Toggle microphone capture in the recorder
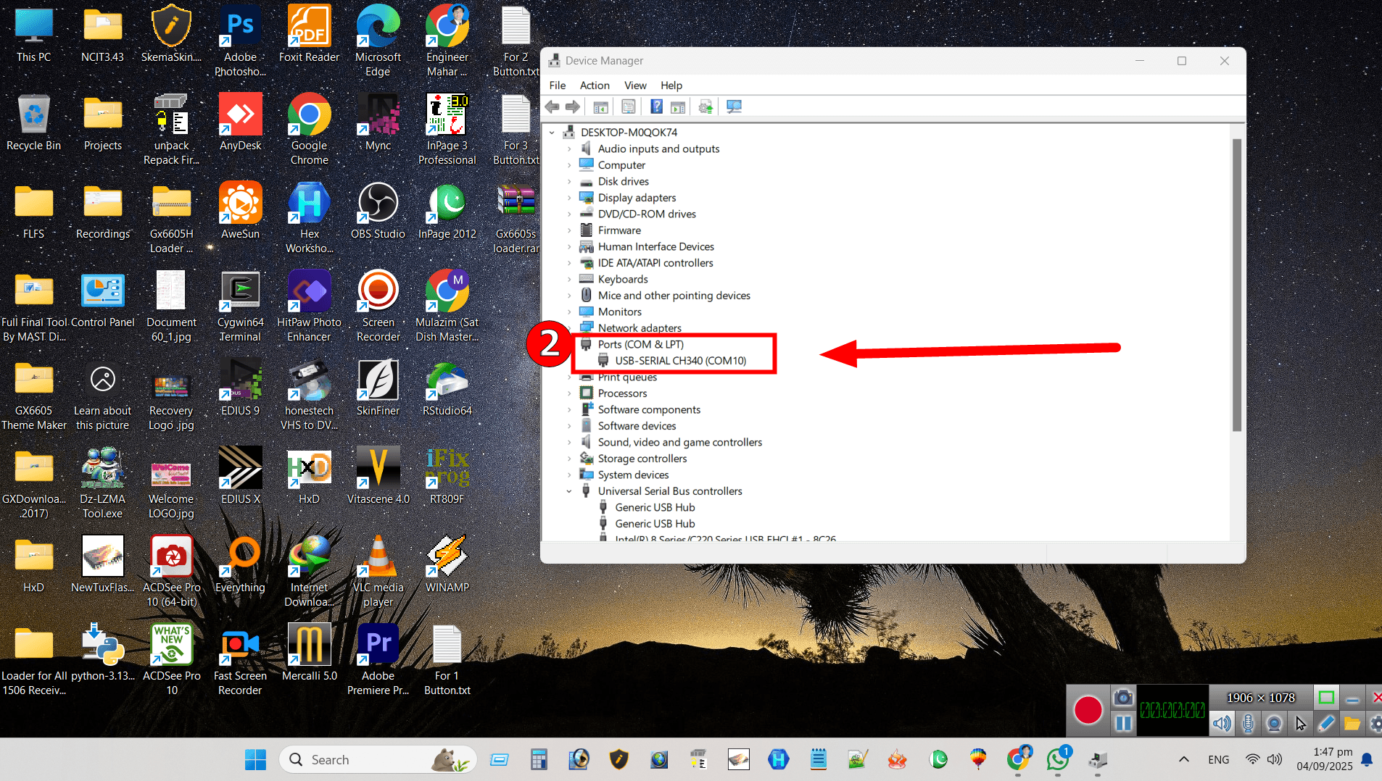1382x781 pixels. (x=1248, y=722)
